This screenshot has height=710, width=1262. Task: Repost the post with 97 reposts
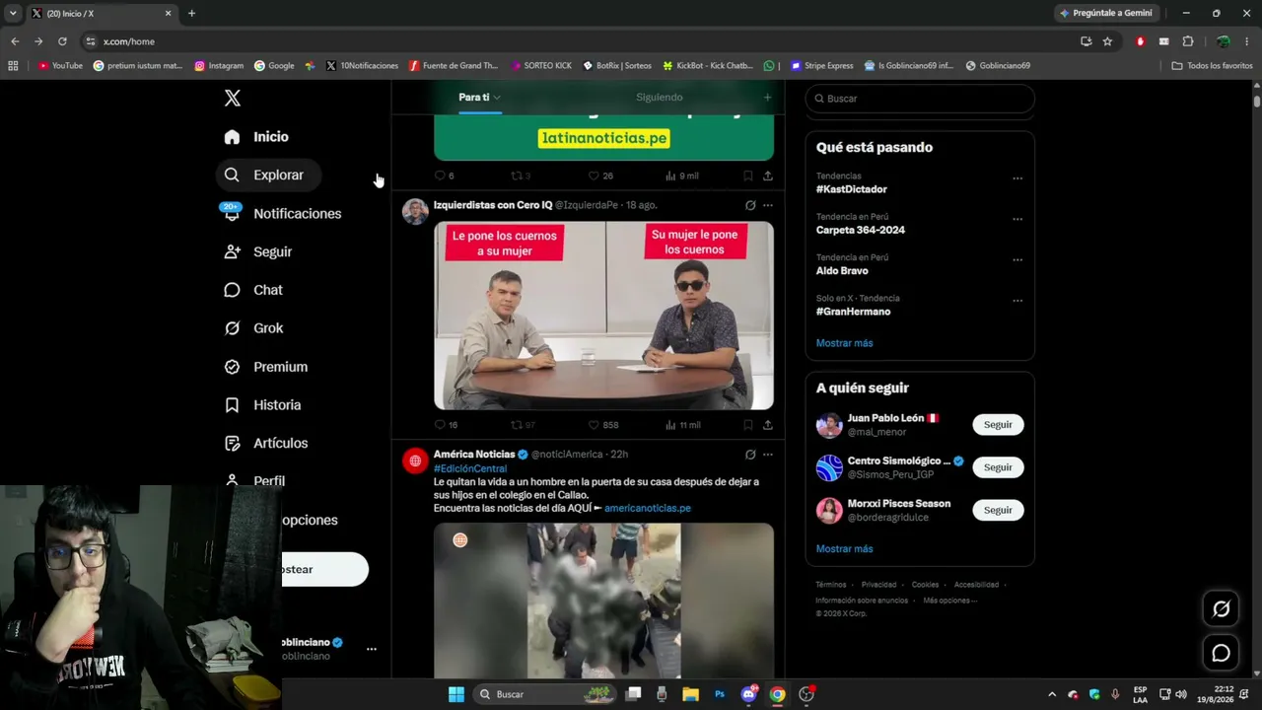tap(523, 425)
